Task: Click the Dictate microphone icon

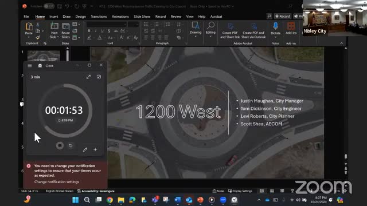Action: pyautogui.click(x=275, y=26)
